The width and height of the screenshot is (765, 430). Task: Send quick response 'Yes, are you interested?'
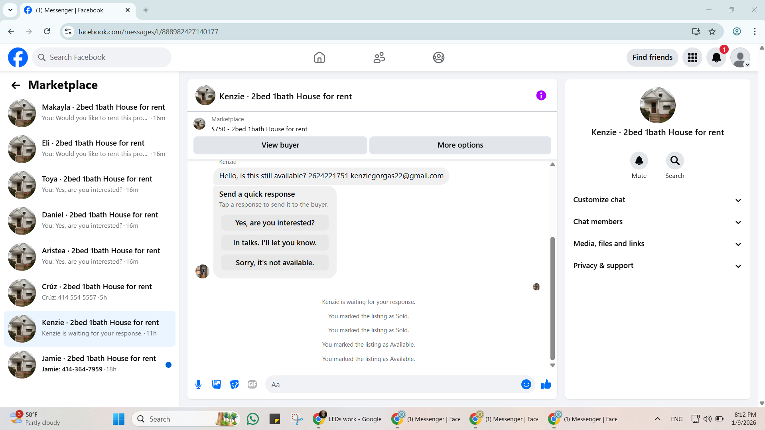[x=275, y=223]
